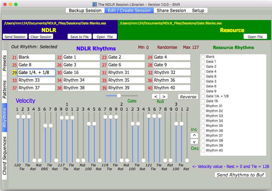The image size is (272, 191).
Task: Check the Gate 1/4. + 1/8 resource checkbox
Action: (203, 96)
